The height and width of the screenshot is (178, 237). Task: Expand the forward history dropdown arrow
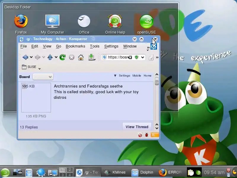click(44, 57)
